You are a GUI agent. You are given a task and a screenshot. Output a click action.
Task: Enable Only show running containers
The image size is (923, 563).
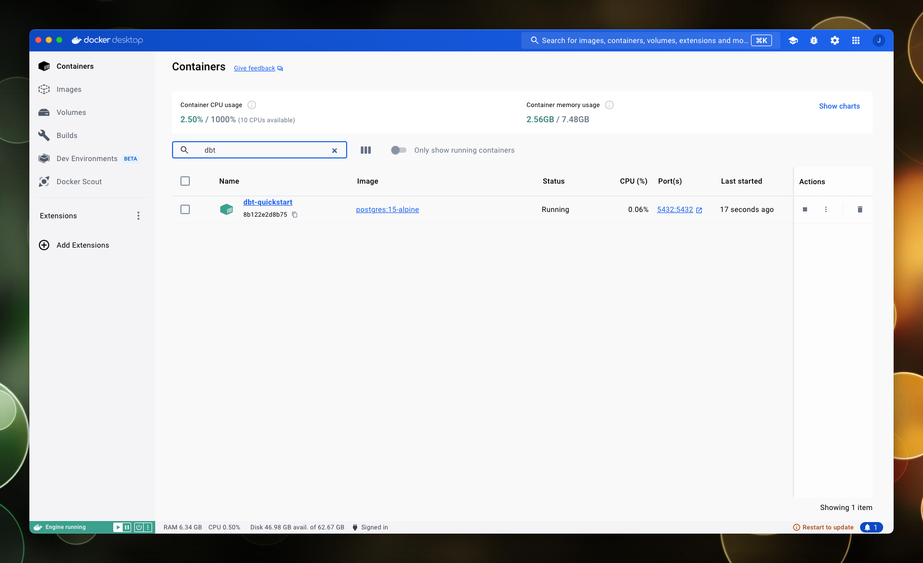tap(399, 150)
